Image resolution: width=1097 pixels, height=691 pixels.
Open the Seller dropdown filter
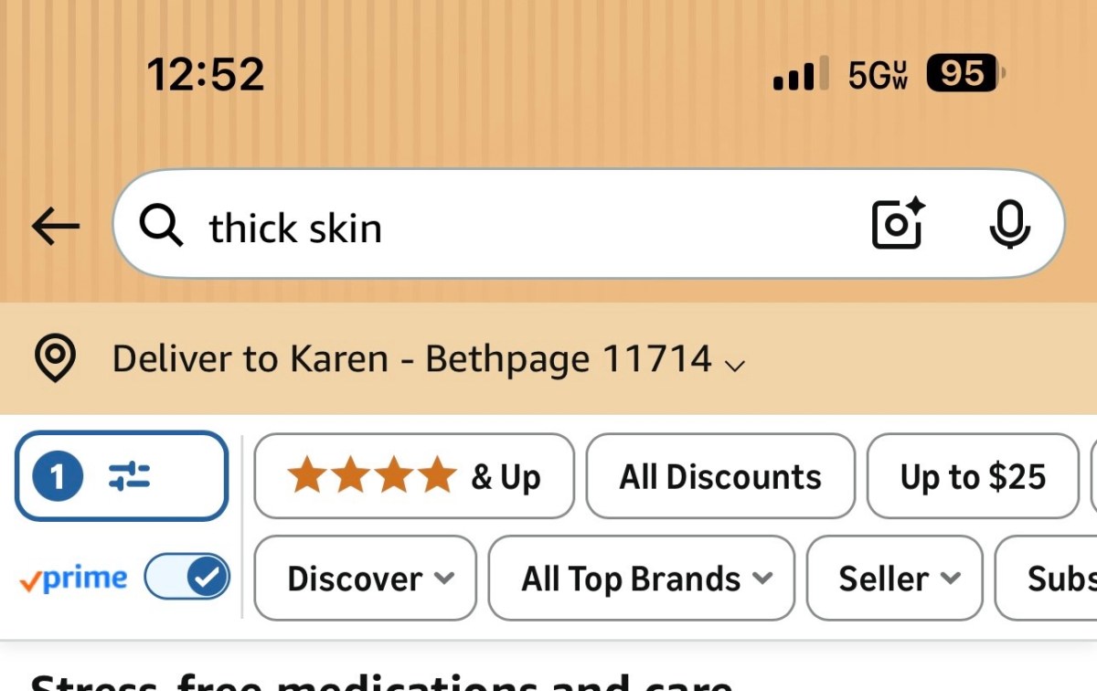coord(895,578)
